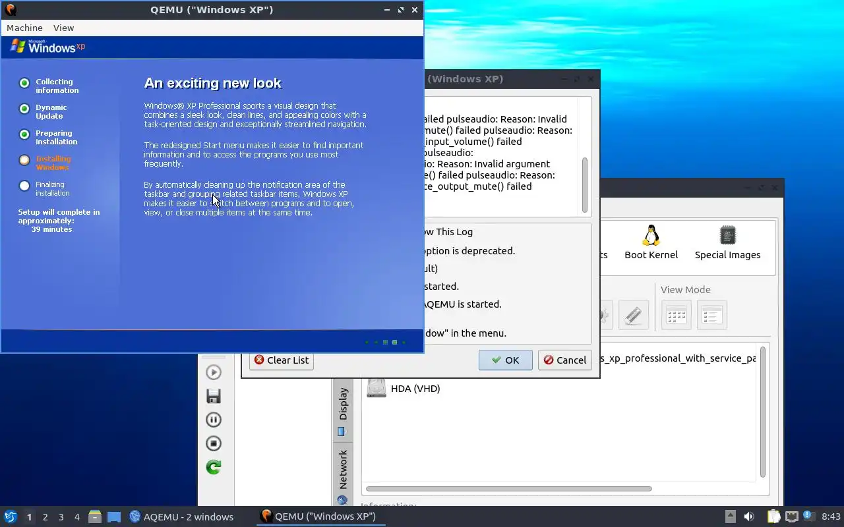Click the device list vertical scrollbar

tap(763, 412)
